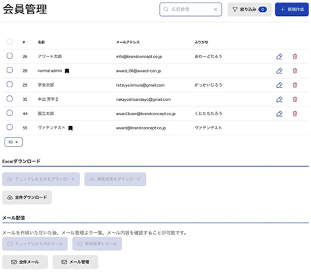Viewport: 311px width, 274px height.
Task: Download all via 全件ダウンロード
Action: tap(27, 197)
